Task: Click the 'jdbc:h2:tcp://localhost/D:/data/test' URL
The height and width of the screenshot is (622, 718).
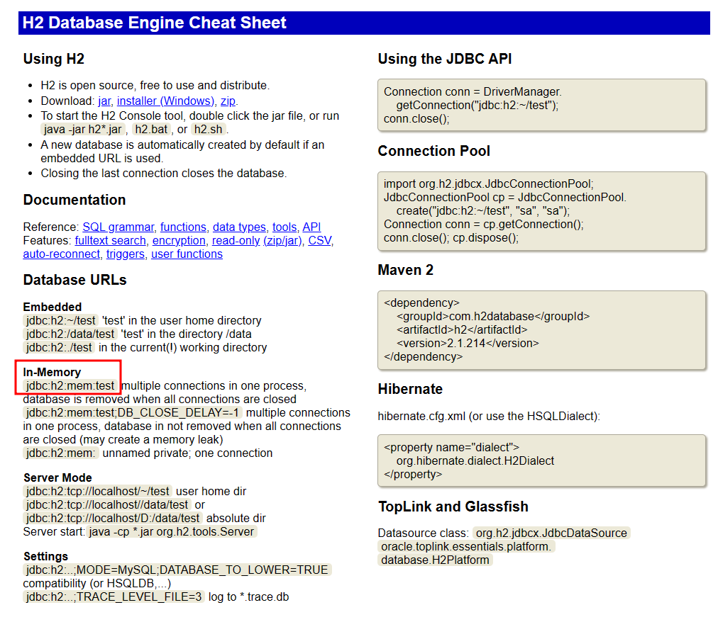Action: click(113, 519)
